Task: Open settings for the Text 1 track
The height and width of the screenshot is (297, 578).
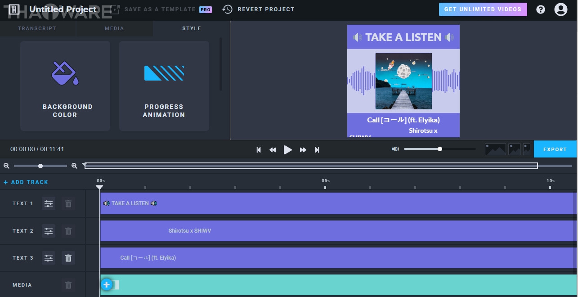Action: click(49, 204)
